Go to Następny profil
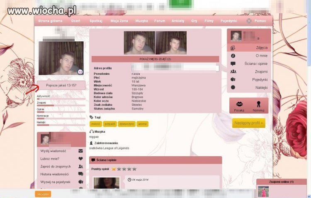This screenshot has height=198, width=311. (248, 123)
